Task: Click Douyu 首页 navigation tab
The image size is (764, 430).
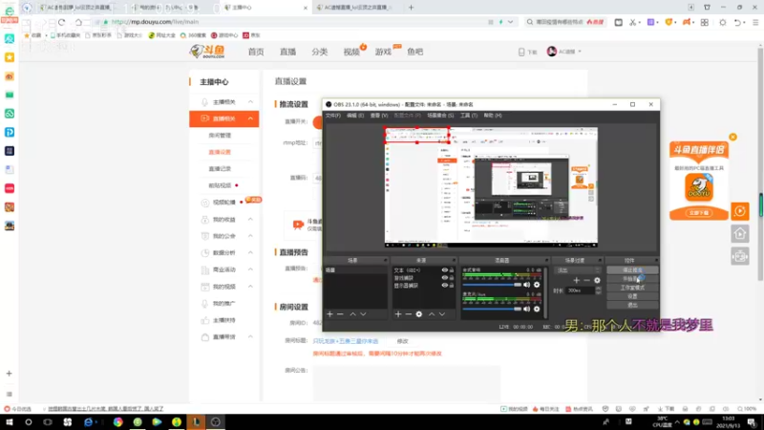Action: 256,52
